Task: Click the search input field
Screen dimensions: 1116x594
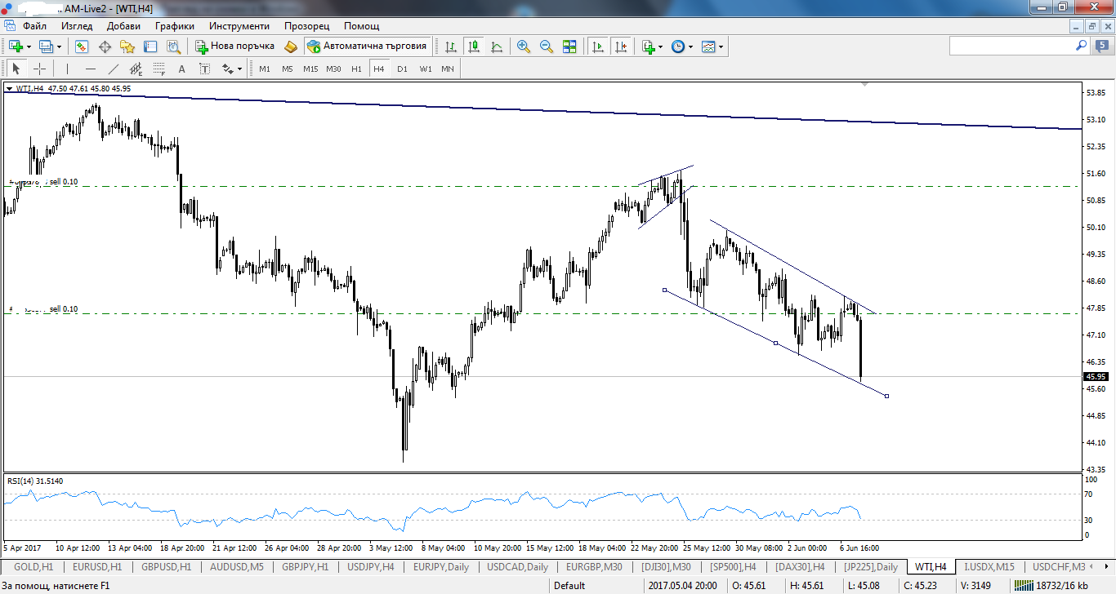Action: (1011, 47)
